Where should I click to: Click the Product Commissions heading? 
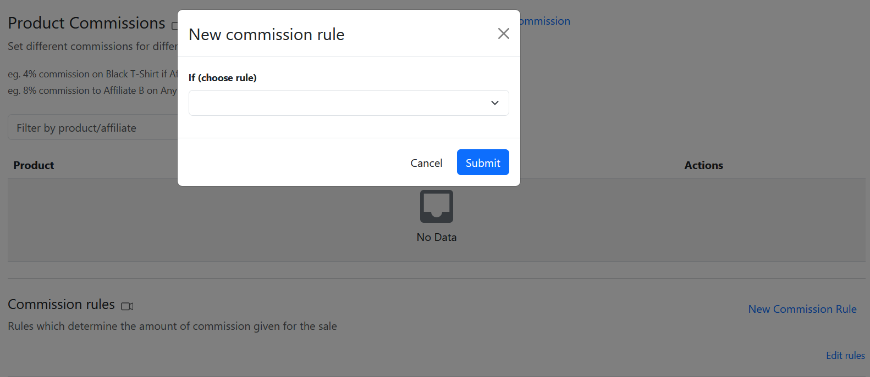[x=86, y=23]
